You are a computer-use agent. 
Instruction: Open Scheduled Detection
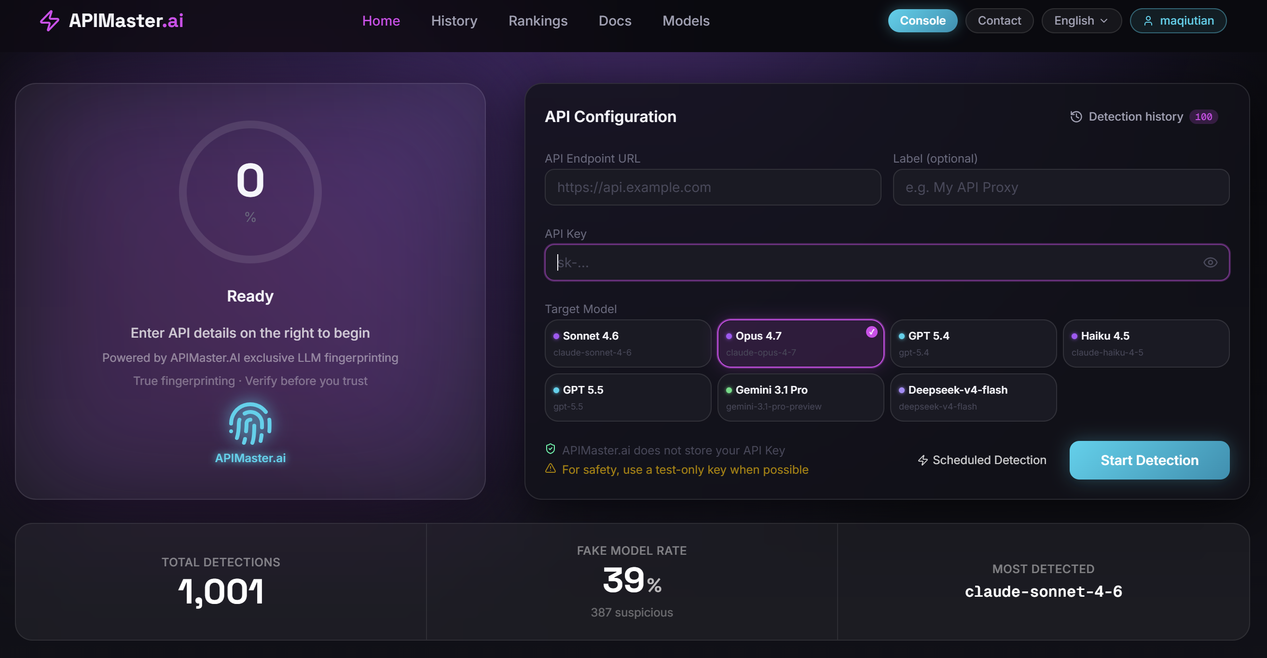coord(982,460)
